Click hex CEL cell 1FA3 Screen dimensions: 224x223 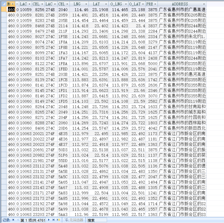[64, 53]
